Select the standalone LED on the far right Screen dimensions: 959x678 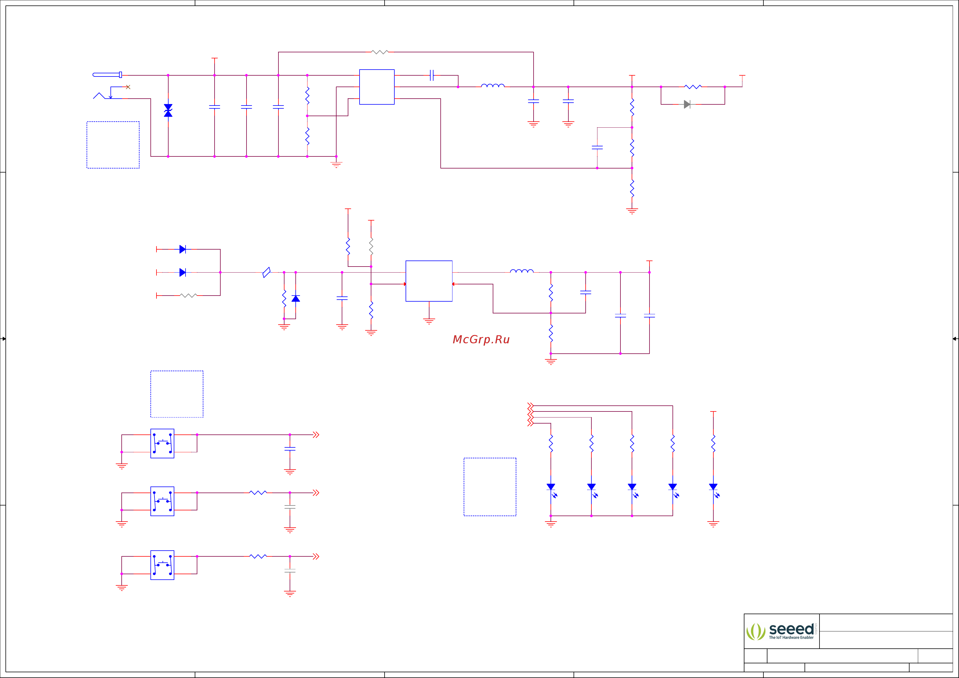714,490
